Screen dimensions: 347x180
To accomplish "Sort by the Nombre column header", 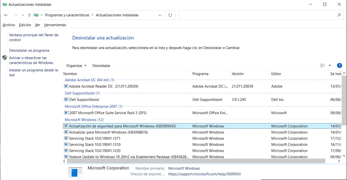I will point(70,74).
